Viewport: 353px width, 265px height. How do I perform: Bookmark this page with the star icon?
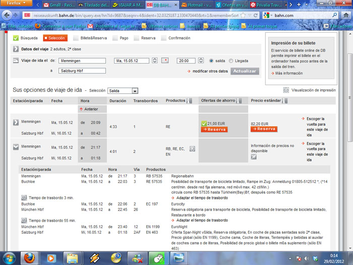243,15
